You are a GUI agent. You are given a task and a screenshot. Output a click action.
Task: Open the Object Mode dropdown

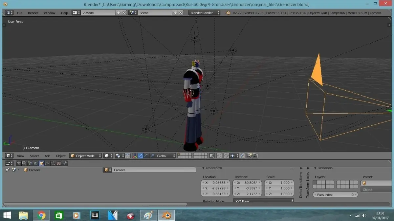[x=86, y=156]
